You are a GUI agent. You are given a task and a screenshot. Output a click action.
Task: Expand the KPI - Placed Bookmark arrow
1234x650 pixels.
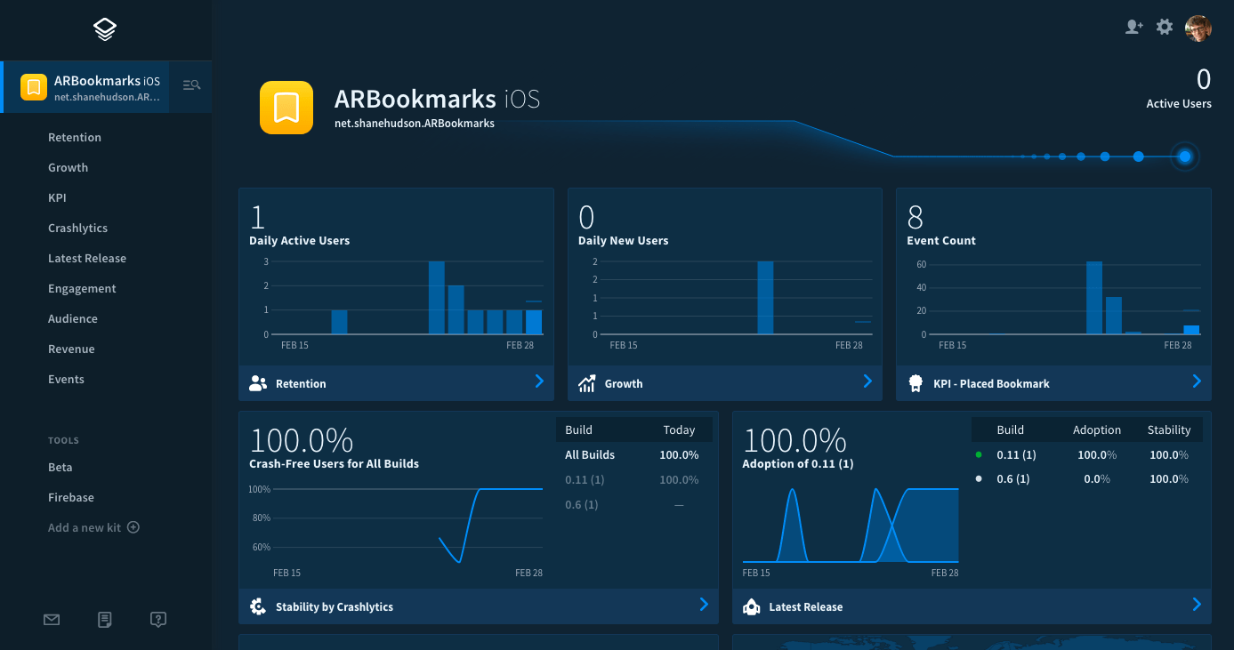(x=1197, y=381)
